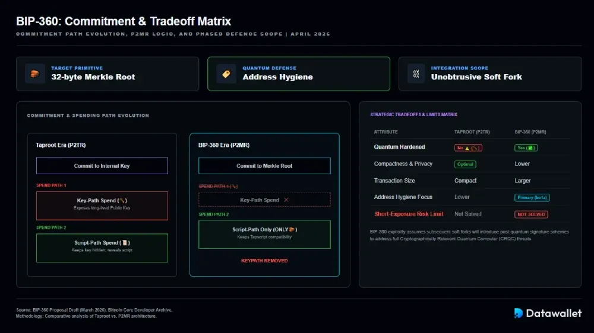The image size is (594, 333).
Task: Click the Integration Scope fork icon
Action: tap(416, 73)
